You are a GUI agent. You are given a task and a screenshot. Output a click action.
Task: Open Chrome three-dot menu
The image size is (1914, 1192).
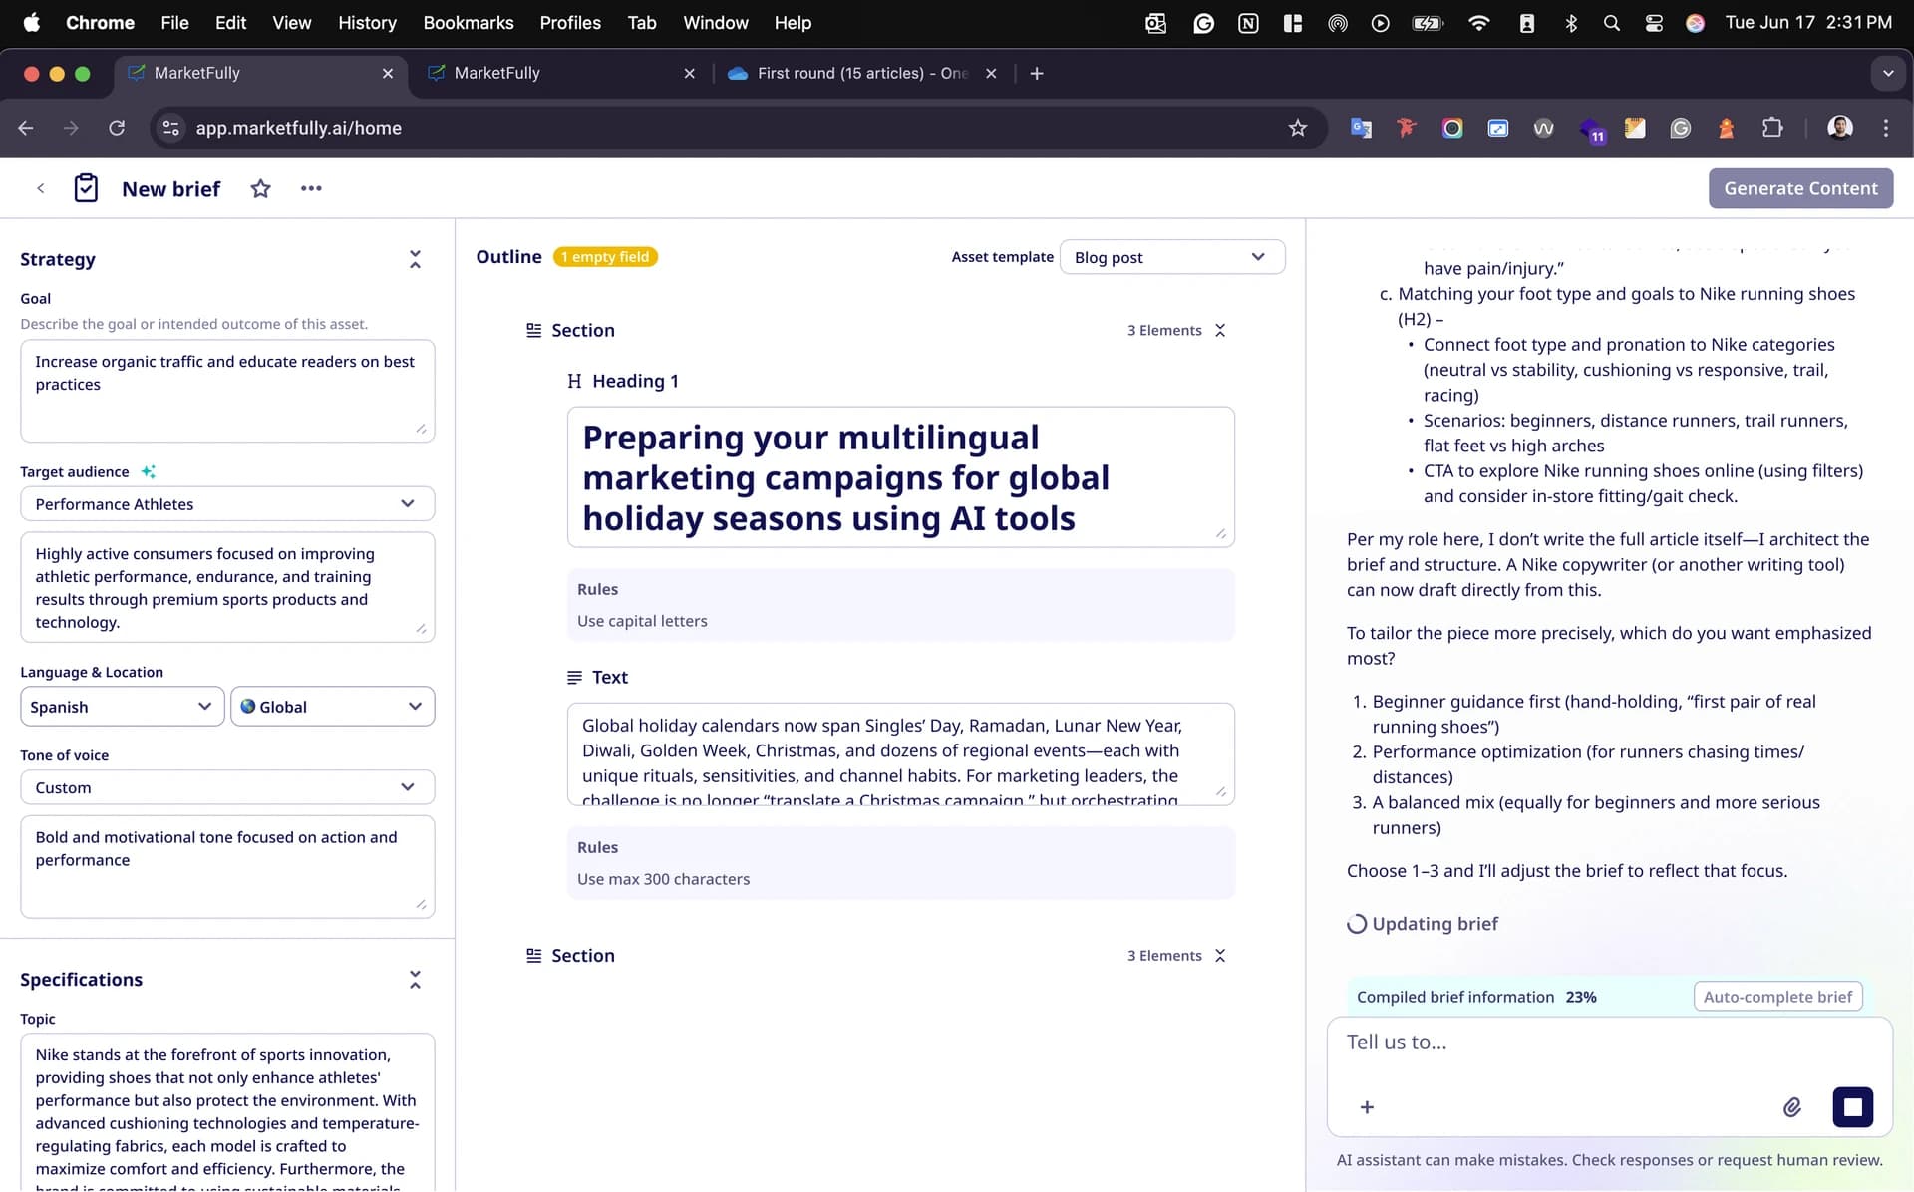click(1885, 128)
